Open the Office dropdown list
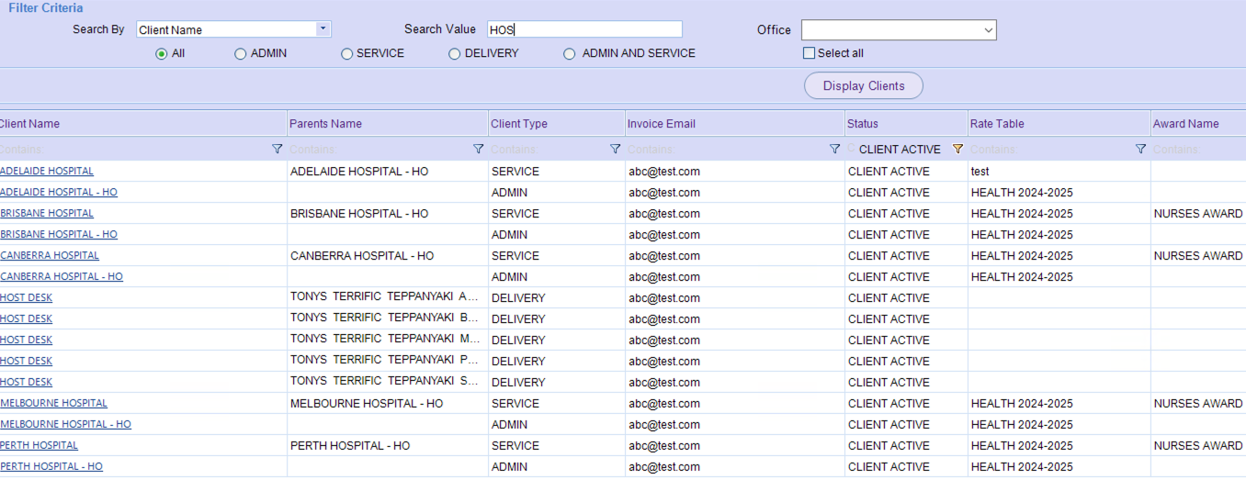 point(989,30)
